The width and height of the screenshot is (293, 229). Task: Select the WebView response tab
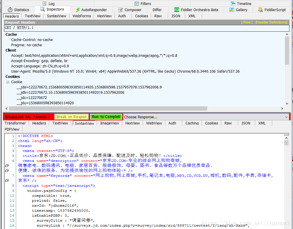(x=154, y=123)
